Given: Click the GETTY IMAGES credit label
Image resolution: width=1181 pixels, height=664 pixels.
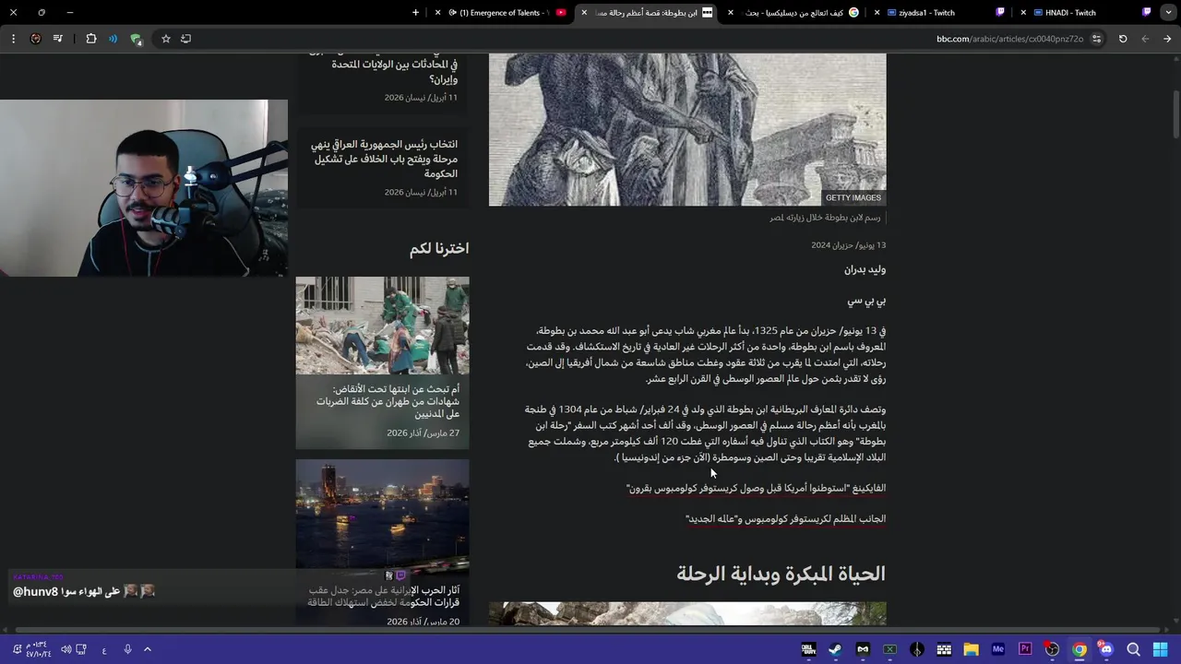Looking at the screenshot, I should 853,198.
